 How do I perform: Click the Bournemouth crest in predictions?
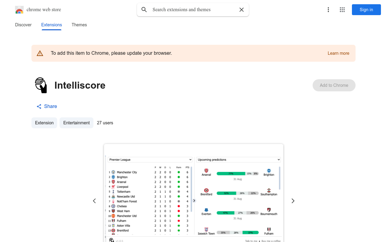coord(269,210)
